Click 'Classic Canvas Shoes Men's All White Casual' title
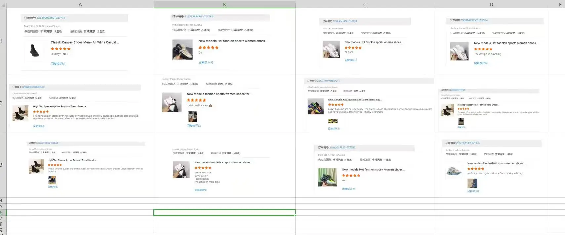 [x=84, y=42]
